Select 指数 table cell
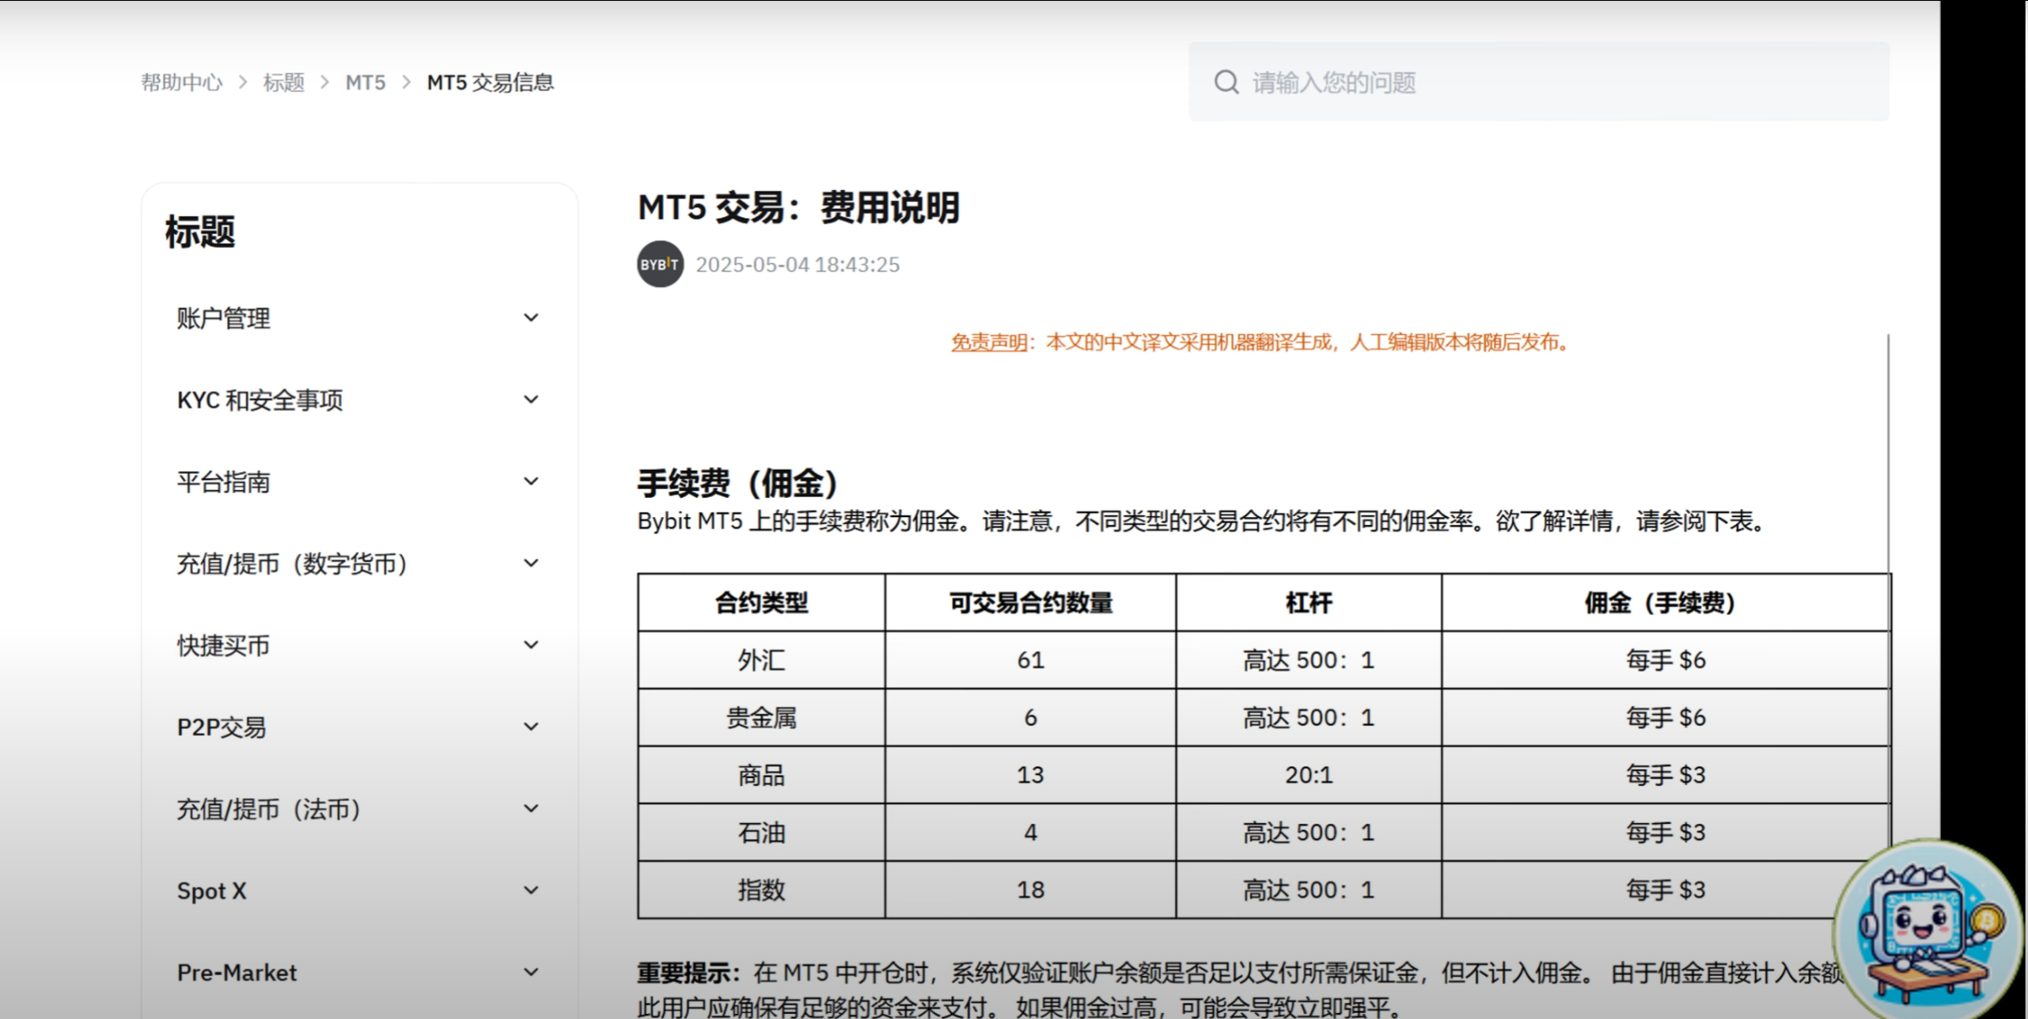 (761, 890)
